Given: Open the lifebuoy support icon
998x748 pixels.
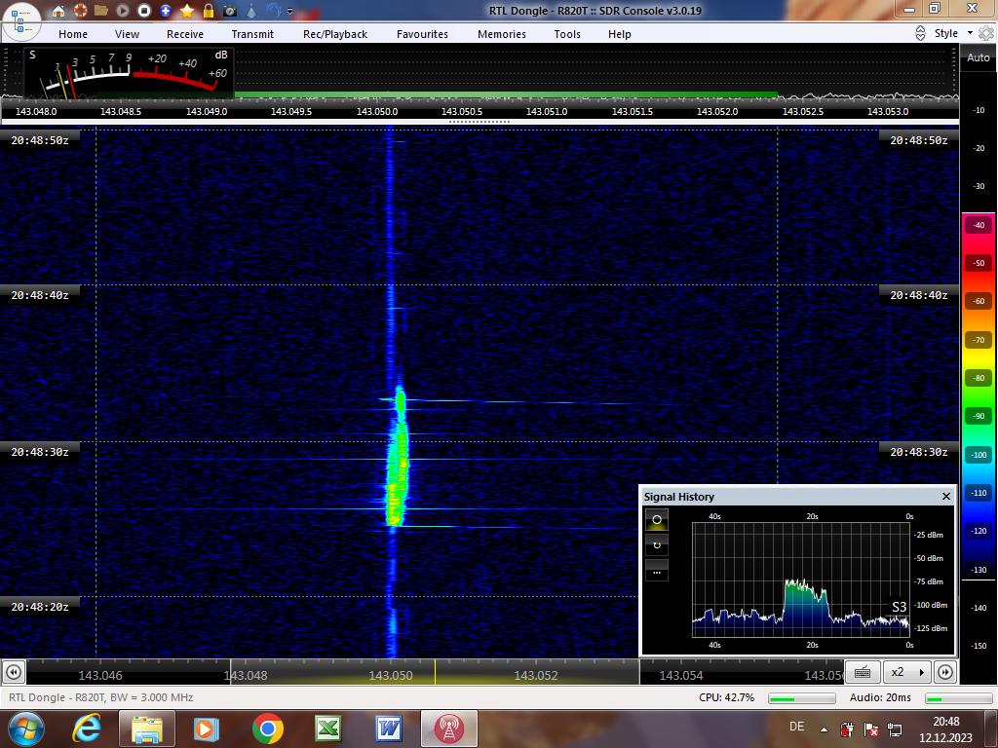Looking at the screenshot, I should pos(80,10).
